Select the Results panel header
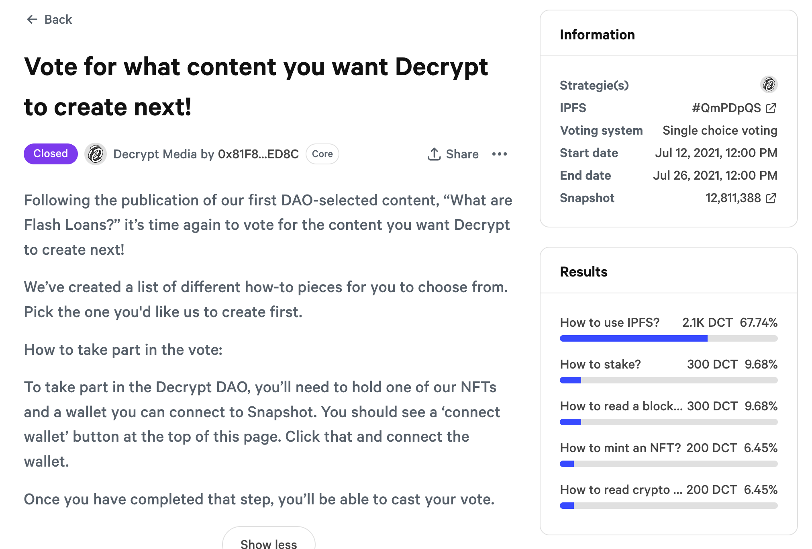The width and height of the screenshot is (812, 549). click(x=583, y=272)
